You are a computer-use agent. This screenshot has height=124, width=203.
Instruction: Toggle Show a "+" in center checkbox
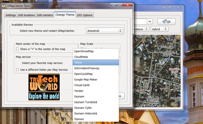(x=17, y=49)
